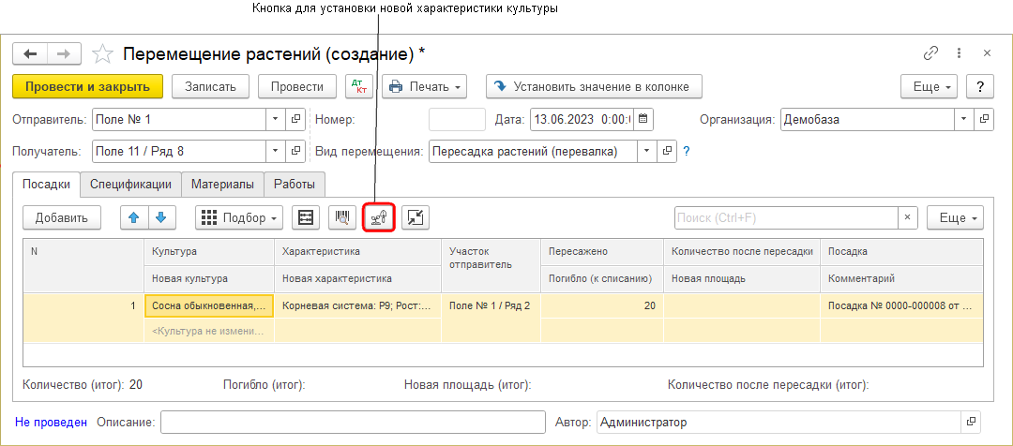Click the Добавить button
Viewport: 1013px width, 446px height.
(62, 217)
